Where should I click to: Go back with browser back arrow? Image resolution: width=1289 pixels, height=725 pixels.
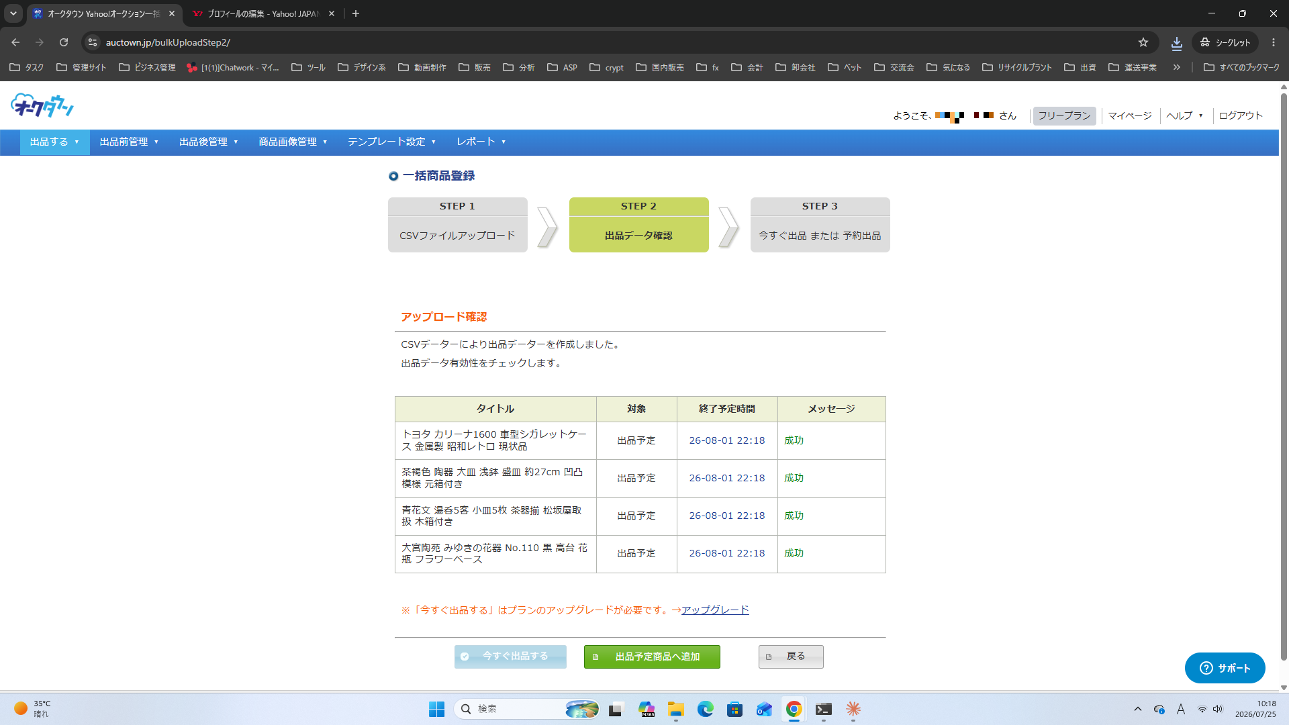(15, 42)
